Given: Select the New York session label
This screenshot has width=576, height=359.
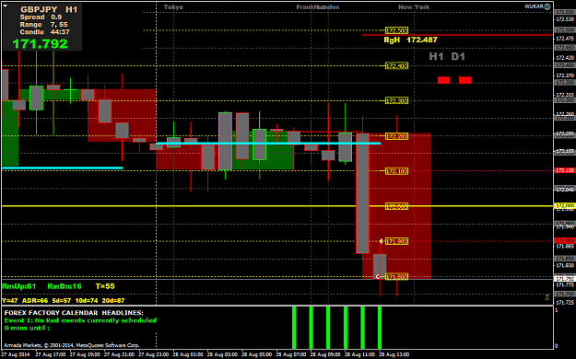Looking at the screenshot, I should click(414, 7).
